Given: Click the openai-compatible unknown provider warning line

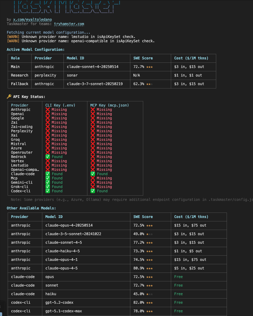Looking at the screenshot, I should tap(81, 41).
